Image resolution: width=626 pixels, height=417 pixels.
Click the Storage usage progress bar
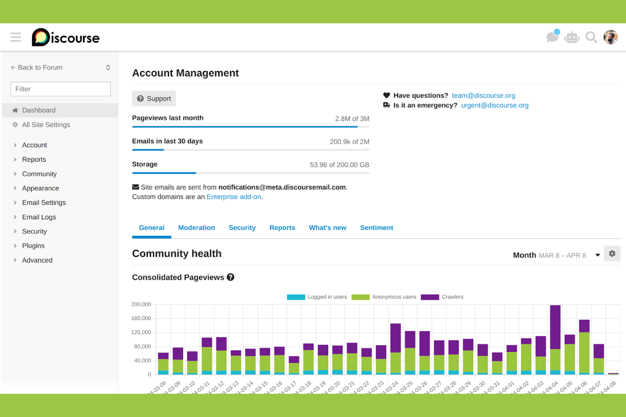[x=250, y=173]
